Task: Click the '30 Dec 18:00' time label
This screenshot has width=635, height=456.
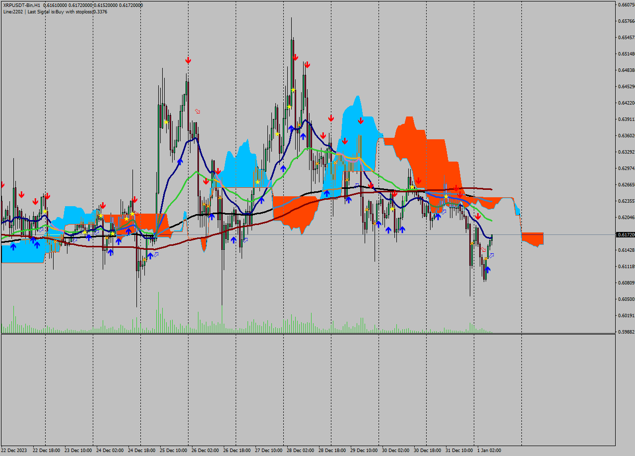Action: point(427,451)
